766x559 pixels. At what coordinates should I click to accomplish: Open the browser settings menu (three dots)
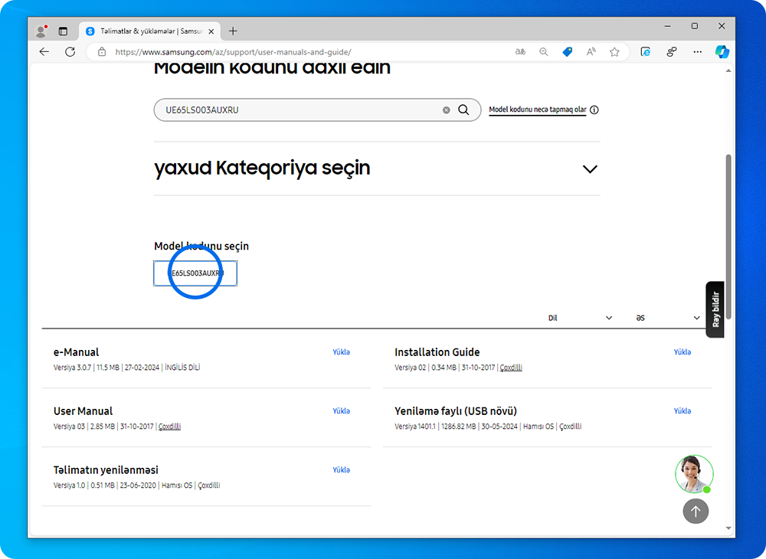pos(697,51)
